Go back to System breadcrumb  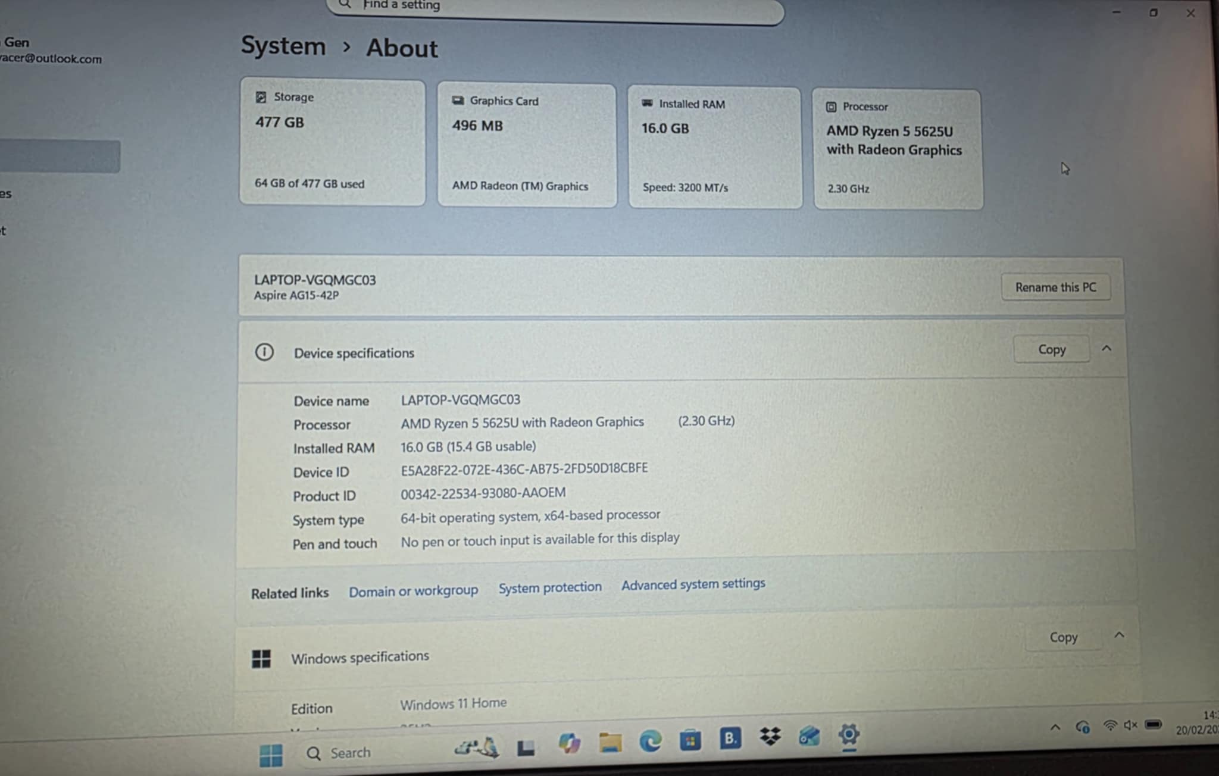283,46
